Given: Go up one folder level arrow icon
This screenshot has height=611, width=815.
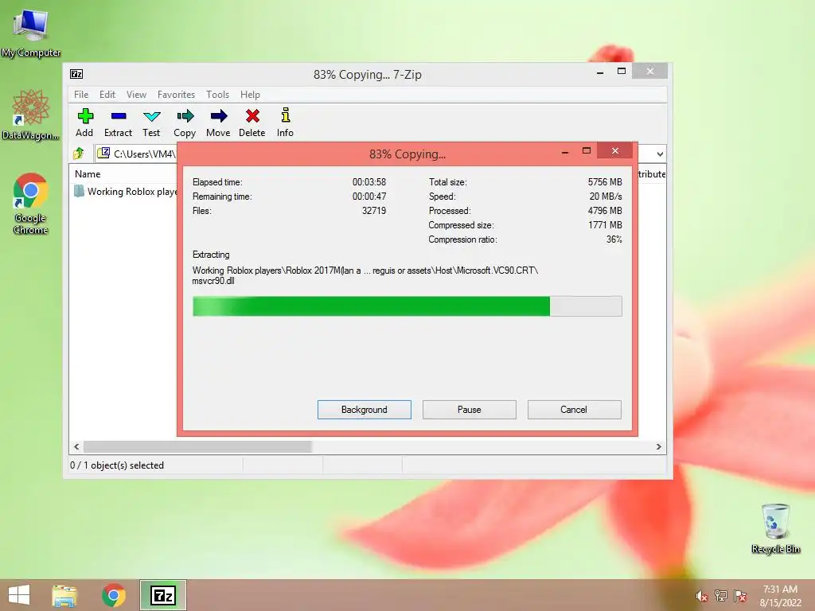Looking at the screenshot, I should (x=79, y=154).
